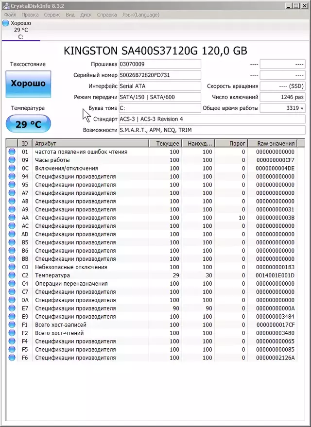Click the blue status icon for attribute F2

(x=12, y=333)
